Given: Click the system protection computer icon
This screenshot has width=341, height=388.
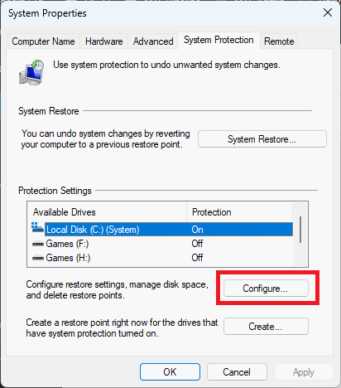Looking at the screenshot, I should click(x=31, y=72).
